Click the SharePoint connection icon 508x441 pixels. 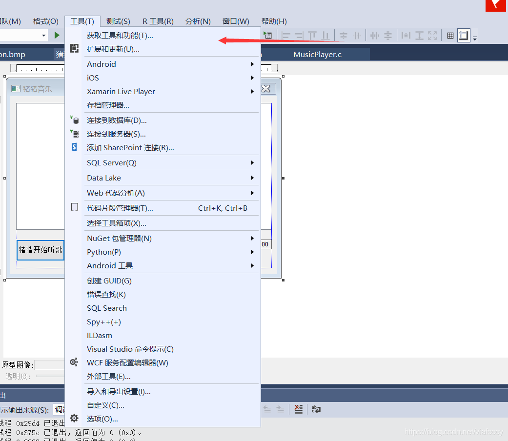point(74,147)
